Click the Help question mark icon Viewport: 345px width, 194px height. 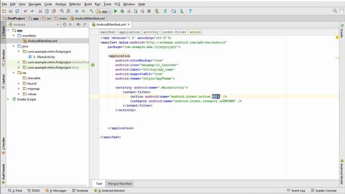point(190,11)
